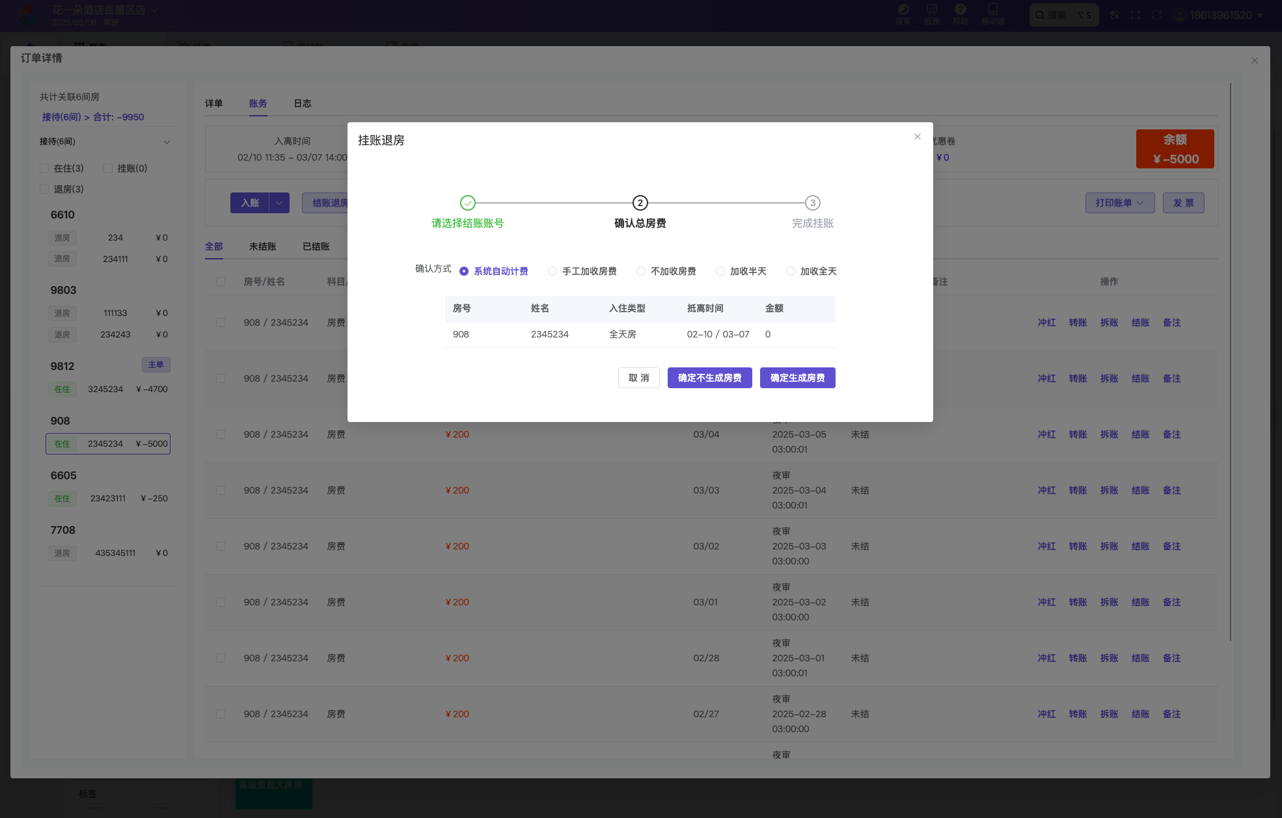The image size is (1282, 818).
Task: Open the 移动端 mobile icon
Action: (992, 10)
